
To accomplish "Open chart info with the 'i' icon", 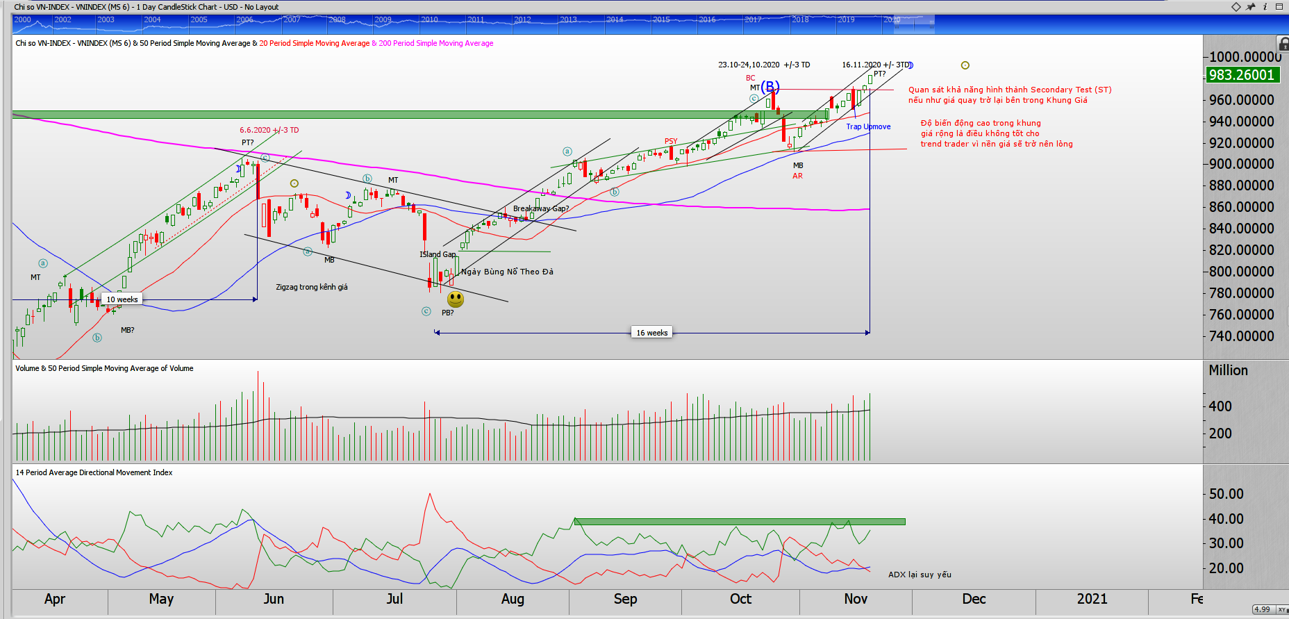I will (1265, 7).
